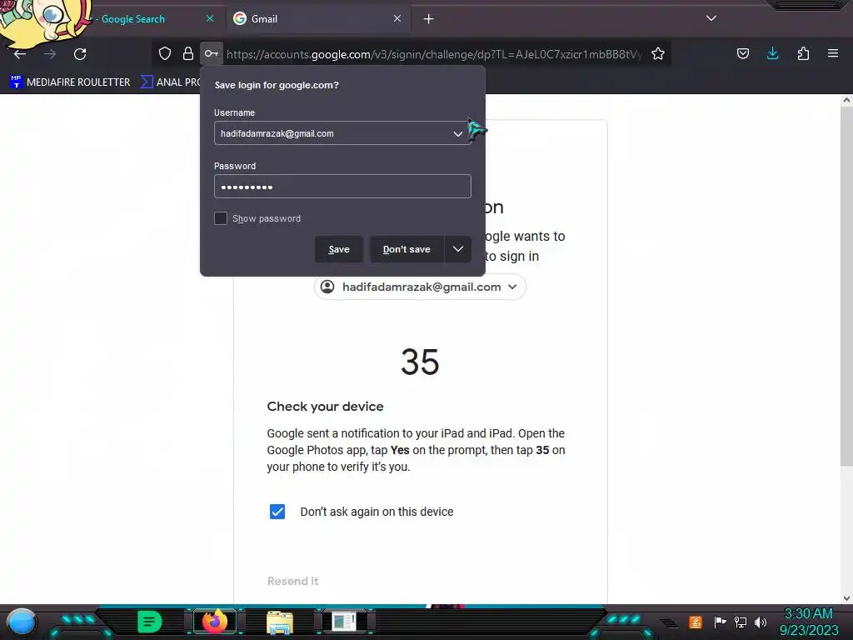Click the address bar URL text

433,54
